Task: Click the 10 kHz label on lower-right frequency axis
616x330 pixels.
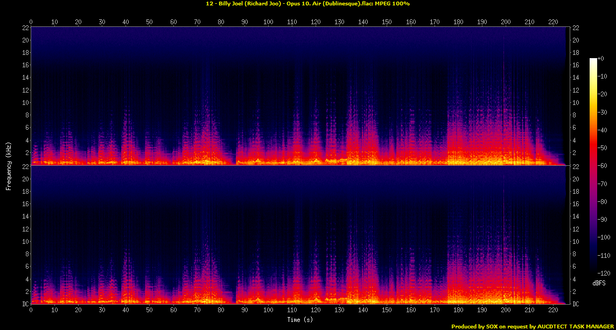Action: tap(575, 241)
